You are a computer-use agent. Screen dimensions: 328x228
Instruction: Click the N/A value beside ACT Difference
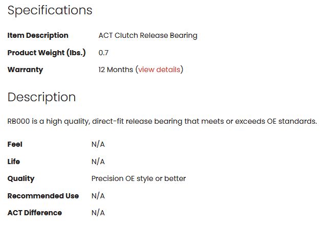pos(98,213)
